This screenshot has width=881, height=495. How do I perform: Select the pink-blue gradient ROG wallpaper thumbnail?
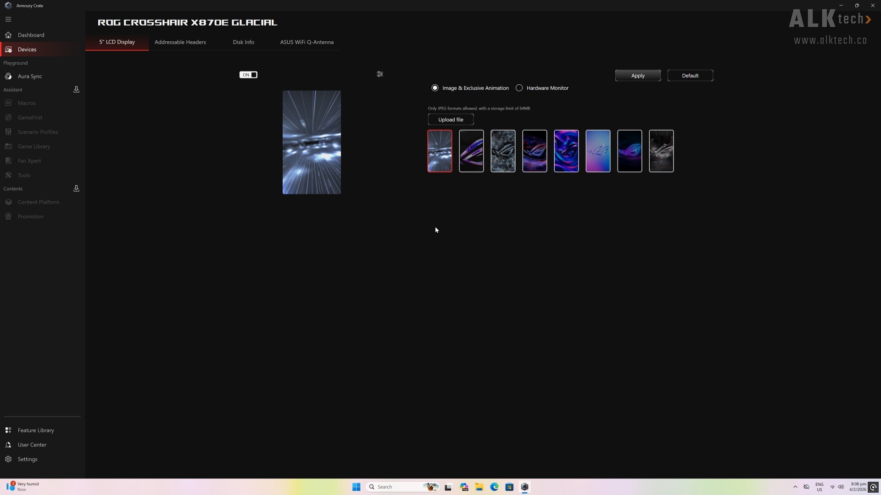598,151
